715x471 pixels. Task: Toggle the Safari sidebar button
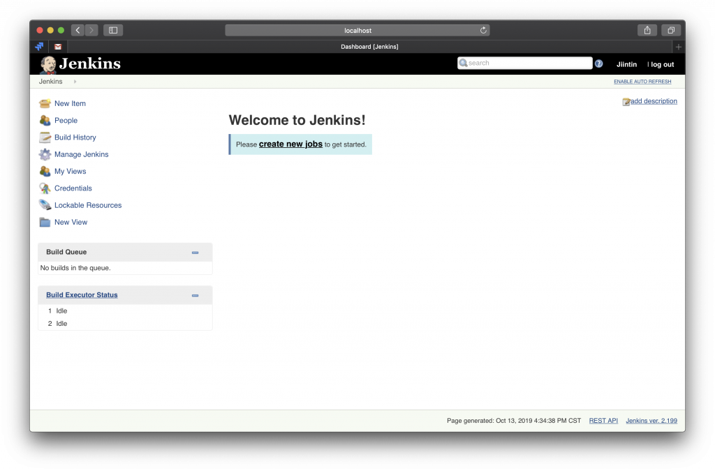click(113, 30)
